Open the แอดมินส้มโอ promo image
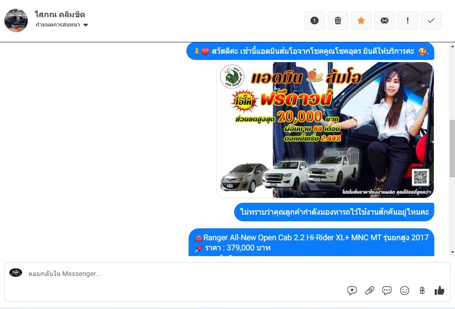This screenshot has height=309, width=455. [325, 130]
